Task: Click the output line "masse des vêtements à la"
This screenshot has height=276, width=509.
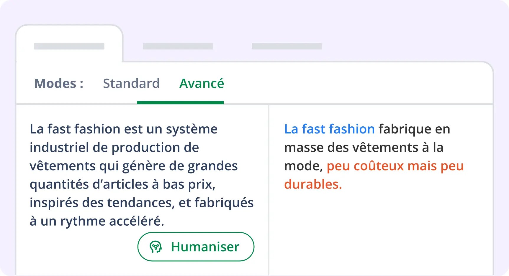Action: tap(364, 148)
